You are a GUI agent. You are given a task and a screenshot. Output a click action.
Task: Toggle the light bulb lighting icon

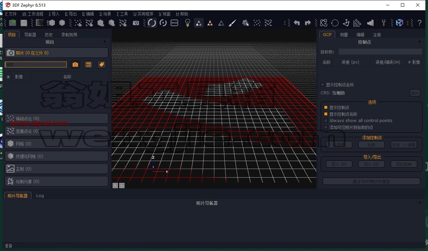click(x=188, y=23)
